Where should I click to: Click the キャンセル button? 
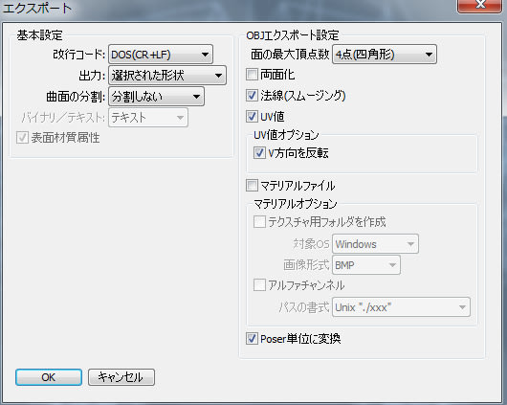[x=121, y=377]
